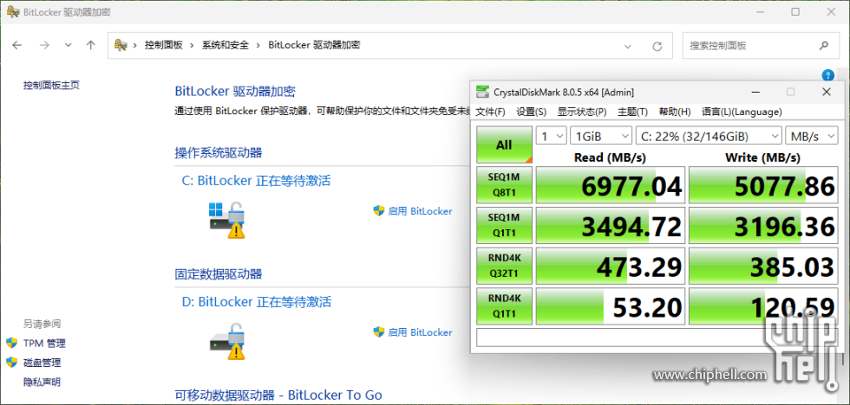
Task: Click the D: drive lock warning icon
Action: tap(227, 341)
